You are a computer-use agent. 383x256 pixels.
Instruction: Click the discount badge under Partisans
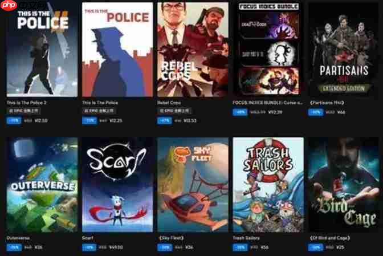316,112
